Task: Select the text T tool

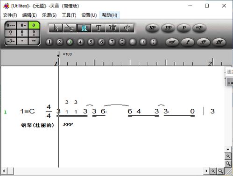Action: click(x=99, y=28)
